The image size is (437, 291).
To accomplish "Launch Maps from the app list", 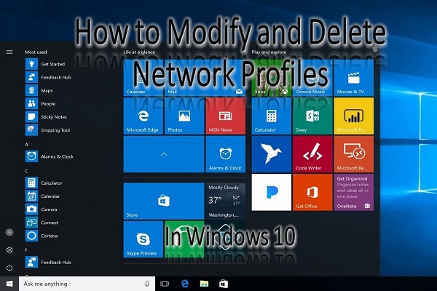I will 39,90.
